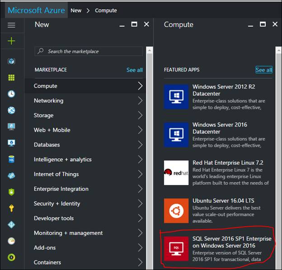Maximize the New blade
Viewport: 282px width, 270px height.
click(134, 24)
